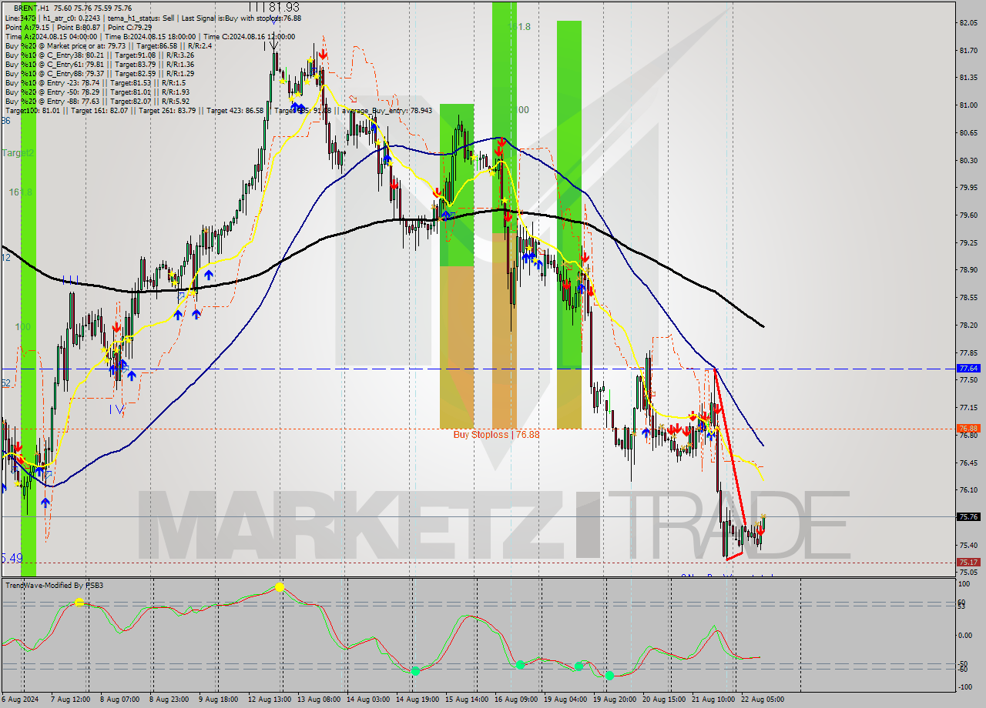The width and height of the screenshot is (986, 708).
Task: Click the red 75.17 price tag
Action: coord(968,562)
